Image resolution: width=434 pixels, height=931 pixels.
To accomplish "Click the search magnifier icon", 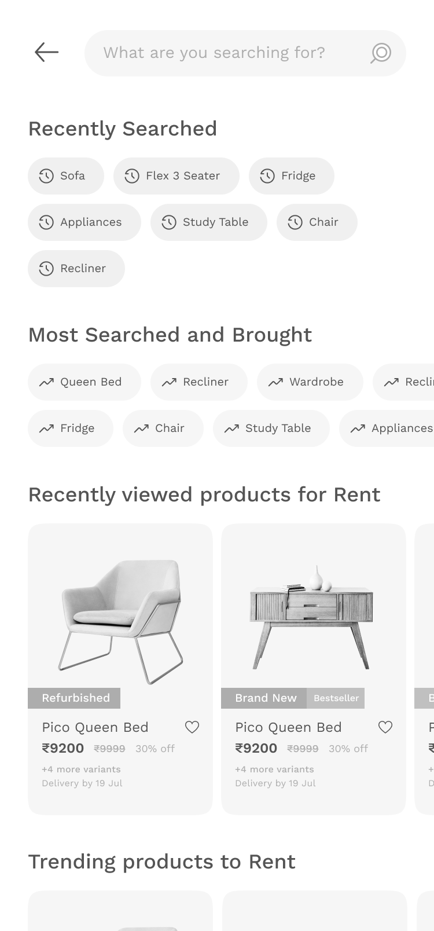I will pos(380,53).
